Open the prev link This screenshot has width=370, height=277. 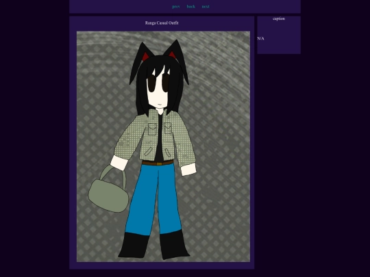click(x=176, y=7)
